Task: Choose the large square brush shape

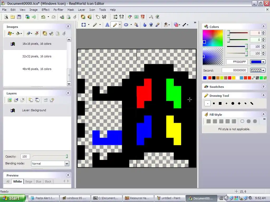Action: [220, 103]
